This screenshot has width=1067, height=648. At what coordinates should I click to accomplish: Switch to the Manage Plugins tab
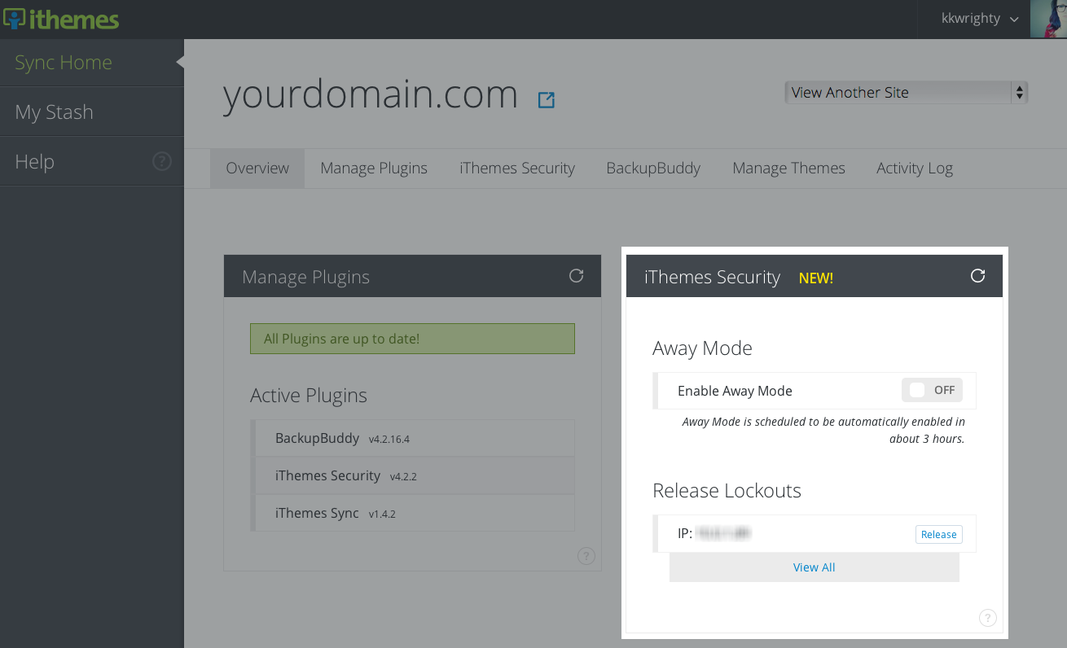pos(374,169)
